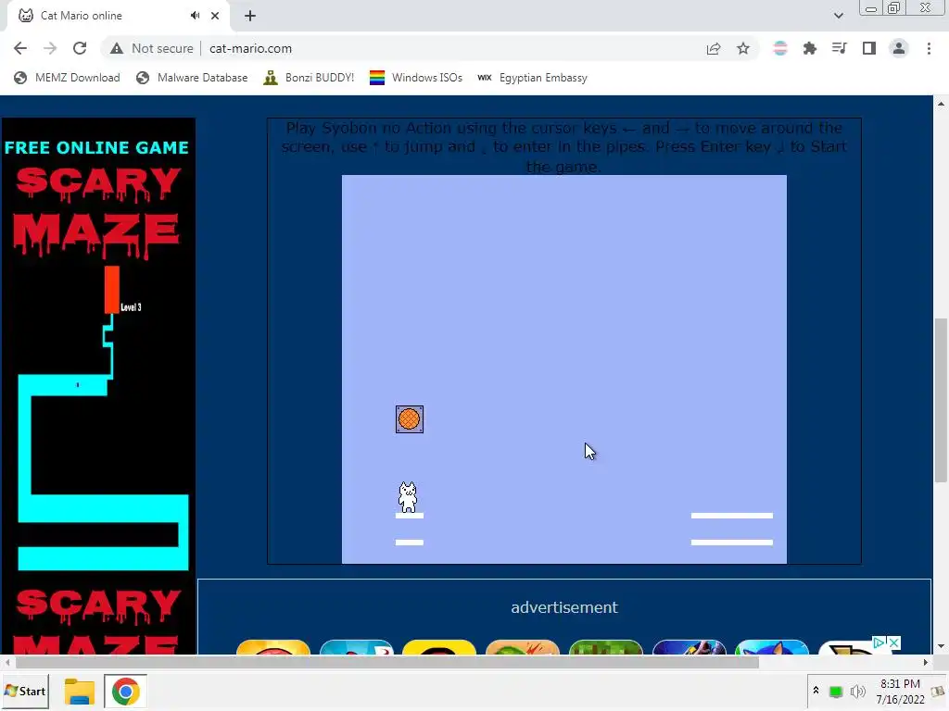Share this page via share icon
The image size is (949, 711).
714,48
